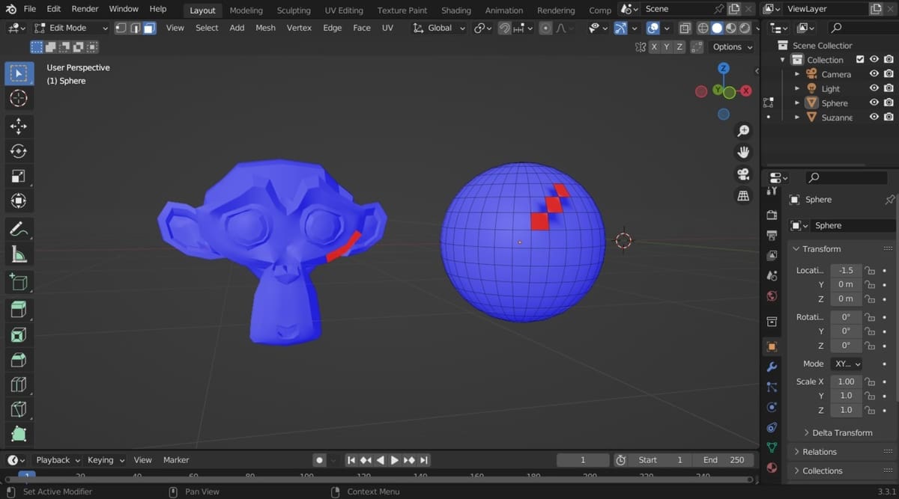
Task: Hide Suzanne in viewport
Action: point(874,117)
